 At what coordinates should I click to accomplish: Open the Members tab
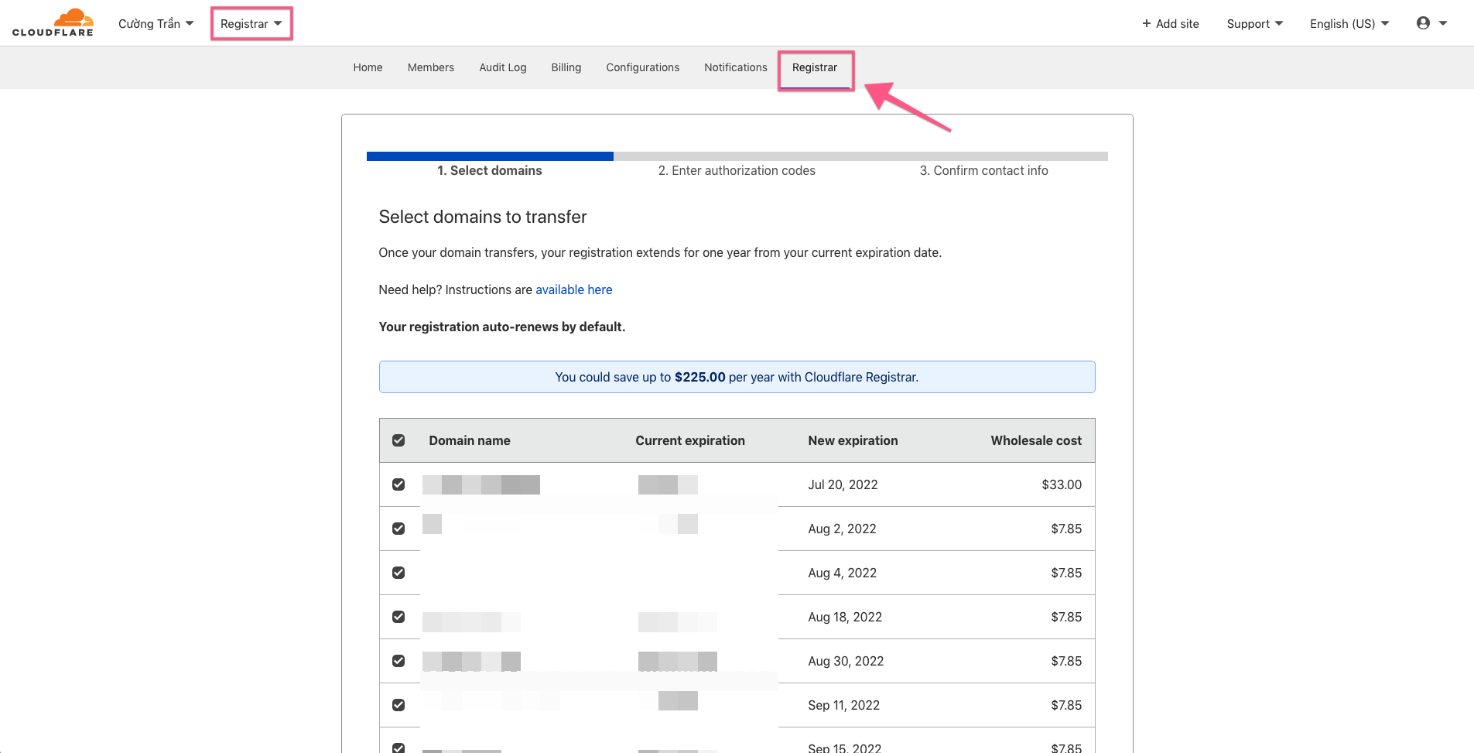430,67
